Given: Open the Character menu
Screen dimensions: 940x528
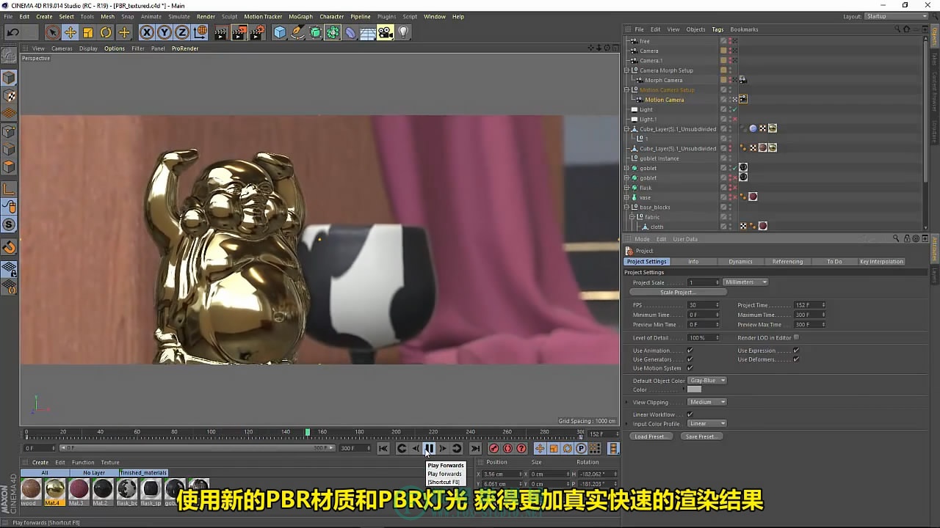Looking at the screenshot, I should [x=332, y=16].
